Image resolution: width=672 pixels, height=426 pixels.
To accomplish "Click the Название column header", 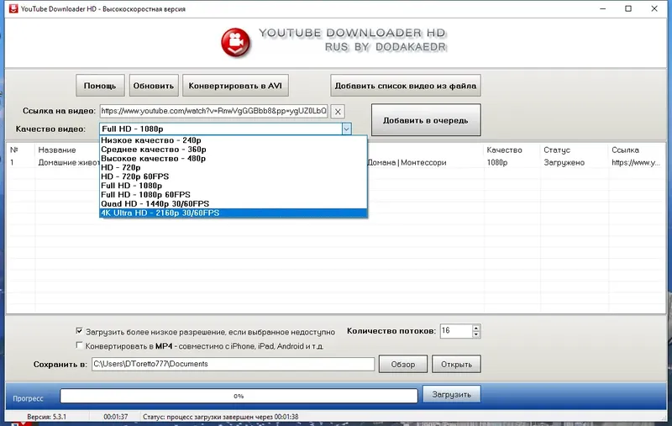I will click(57, 150).
